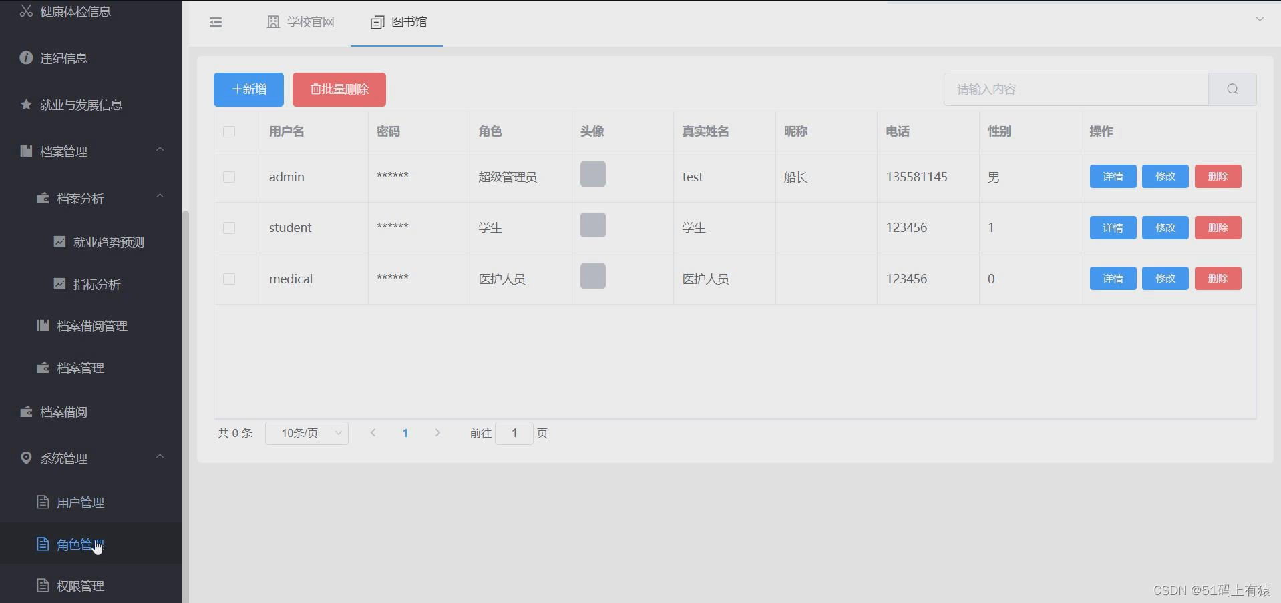1281x603 pixels.
Task: Click the admin row avatar thumbnail
Action: [593, 174]
